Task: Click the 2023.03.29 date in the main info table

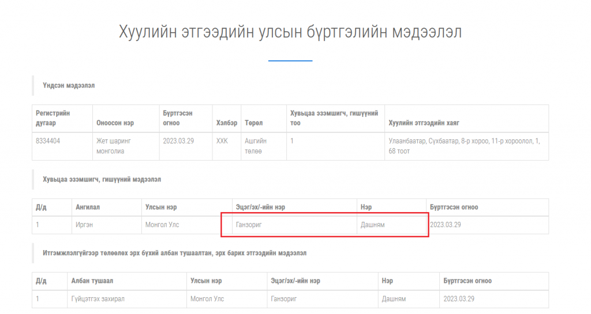Action: point(178,141)
